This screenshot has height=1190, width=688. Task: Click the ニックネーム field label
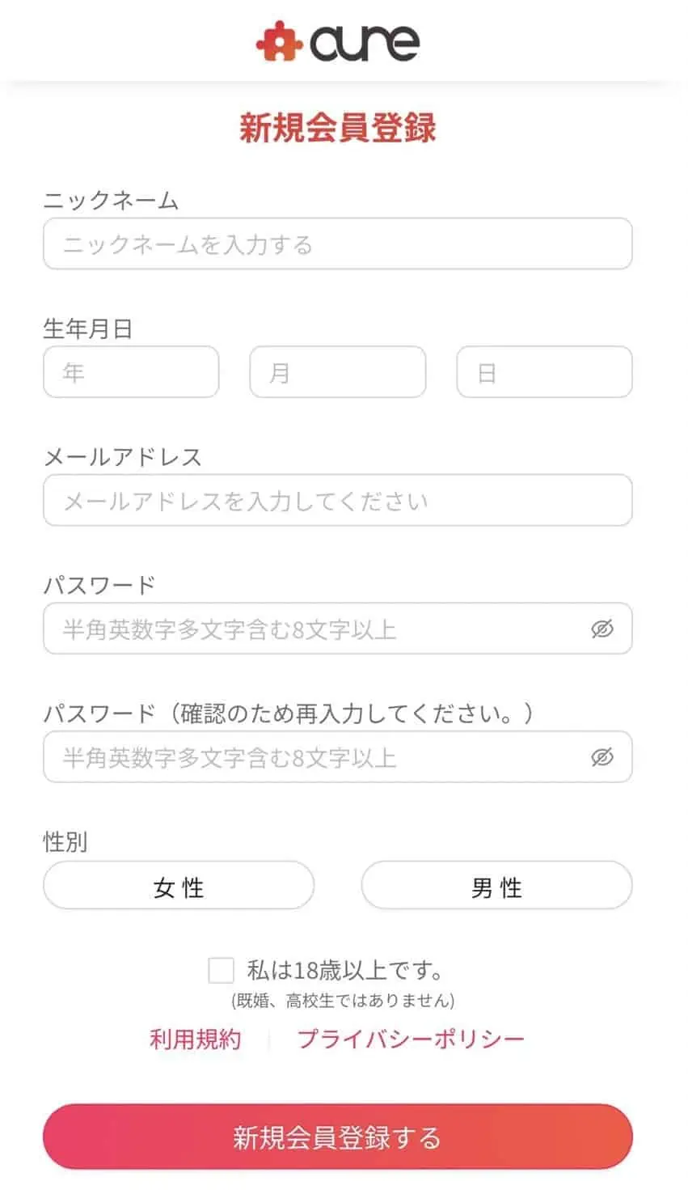point(111,201)
